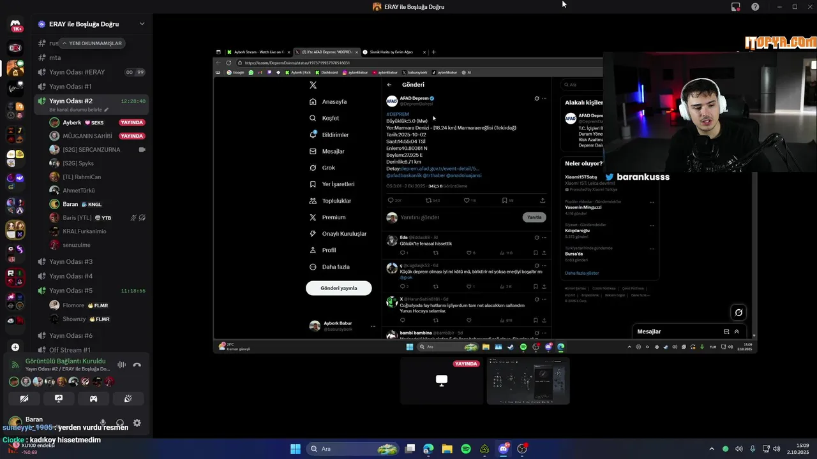Start an activity with gamepad button
This screenshot has height=459, width=817.
[x=93, y=398]
